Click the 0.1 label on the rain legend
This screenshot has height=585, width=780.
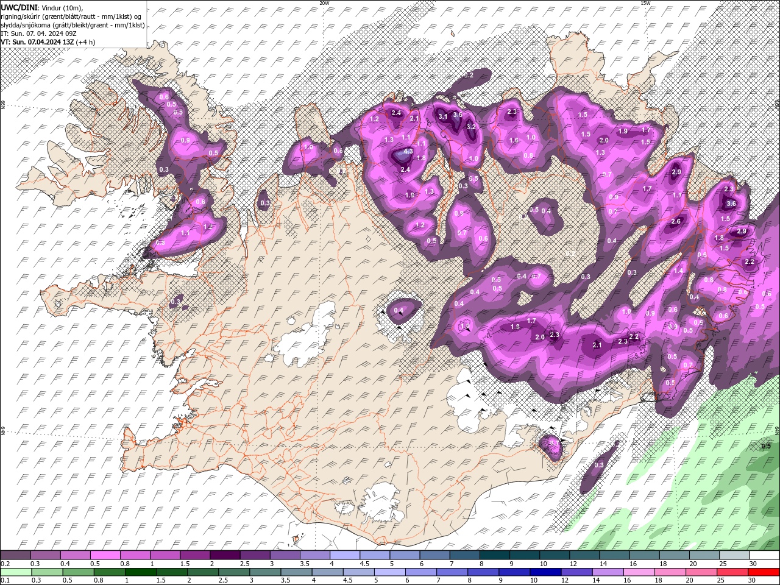pyautogui.click(x=4, y=581)
